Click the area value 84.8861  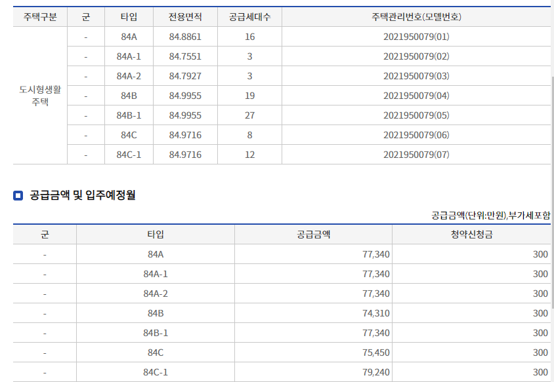coord(185,37)
